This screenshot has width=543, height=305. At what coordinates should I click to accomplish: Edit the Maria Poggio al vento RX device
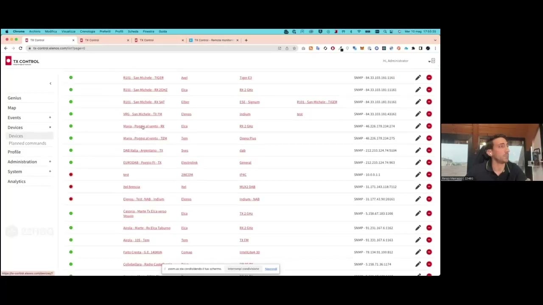[418, 126]
